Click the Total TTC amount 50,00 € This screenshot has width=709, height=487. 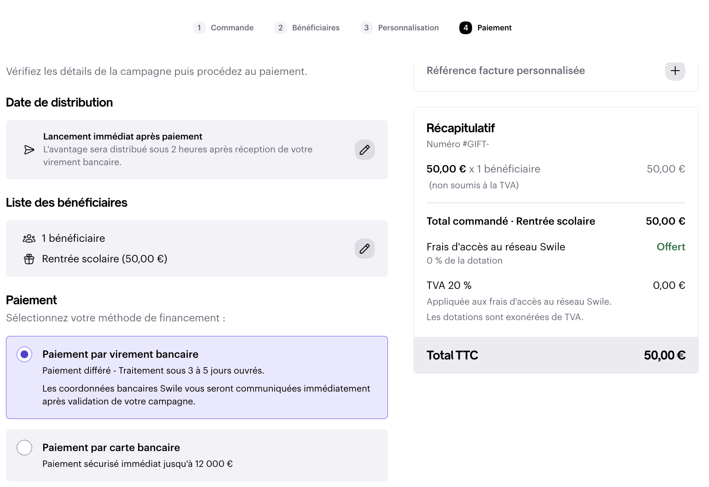coord(665,355)
